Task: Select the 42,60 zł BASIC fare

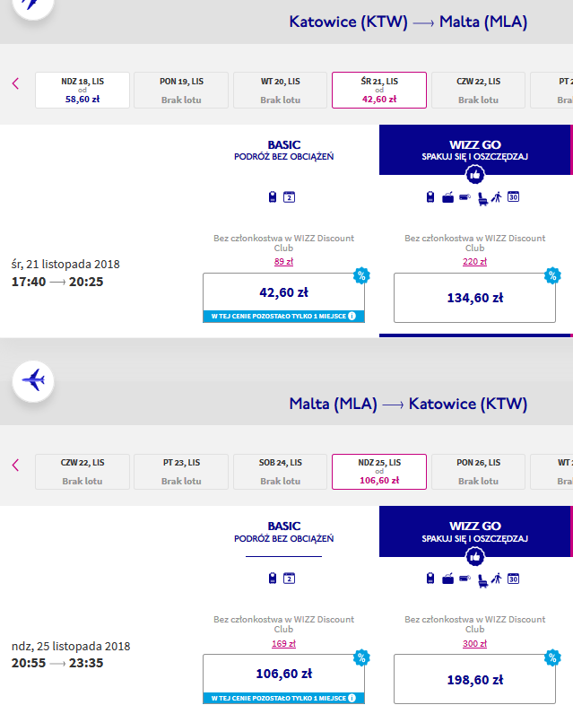Action: coord(283,298)
